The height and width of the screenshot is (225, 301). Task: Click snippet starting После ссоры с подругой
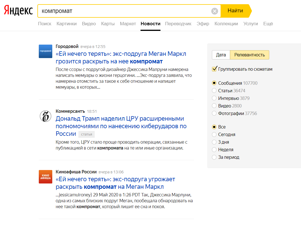pyautogui.click(x=124, y=78)
